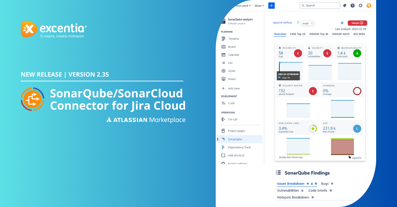Click the red FAILED quality gate button
Image resolution: width=397 pixels, height=207 pixels.
pos(357,23)
